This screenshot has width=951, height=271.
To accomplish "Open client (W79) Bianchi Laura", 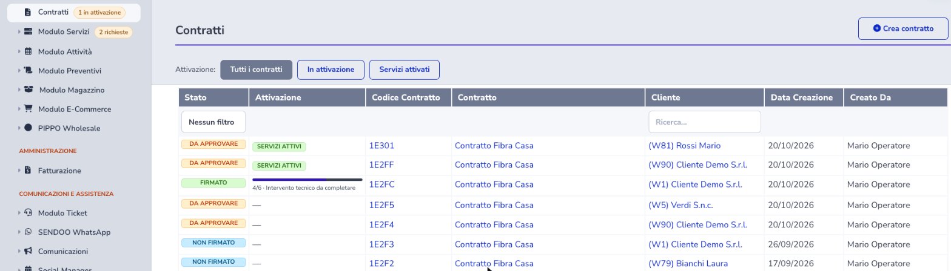I will 688,264.
